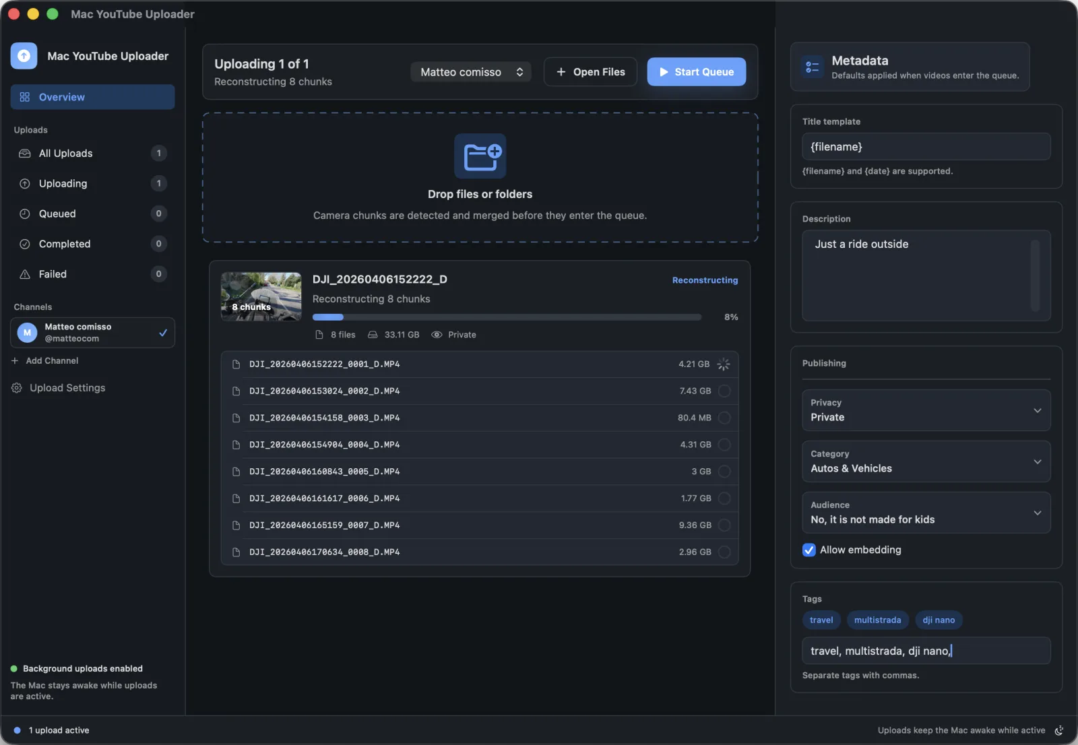
Task: Click the 8 chunks video thumbnail
Action: tap(261, 296)
